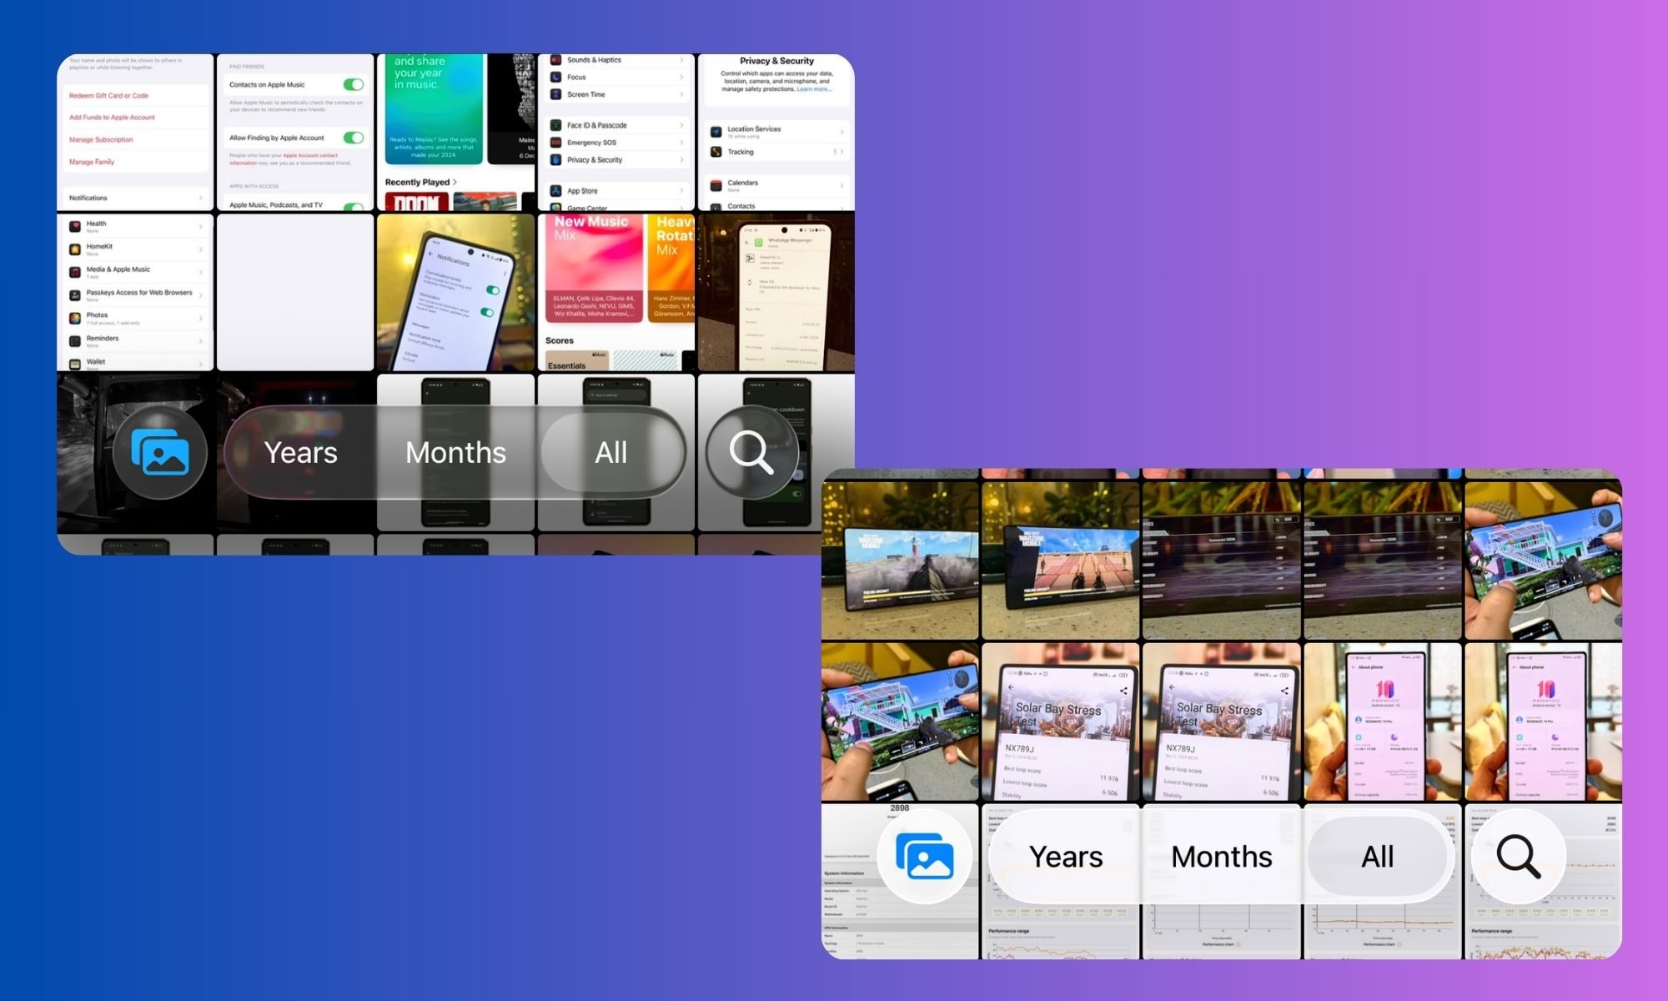Click the WhatsApp Messenger icon on phone photo
Screen dimensions: 1668x1001
click(x=759, y=243)
